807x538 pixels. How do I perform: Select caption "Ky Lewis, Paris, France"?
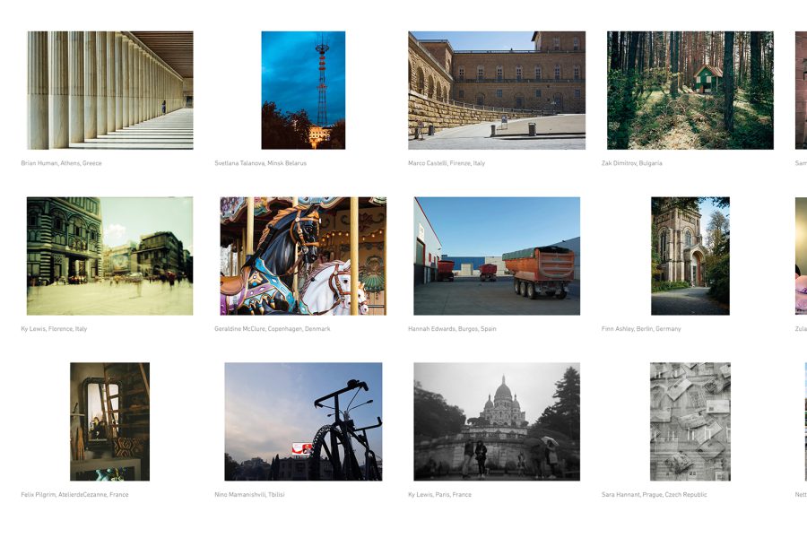pyautogui.click(x=440, y=495)
